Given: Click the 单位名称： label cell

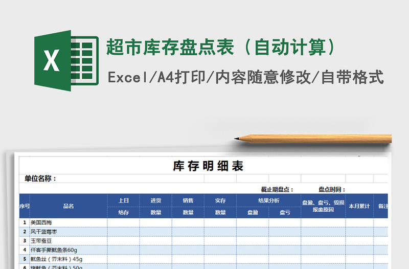Looking at the screenshot, I should [40, 178].
